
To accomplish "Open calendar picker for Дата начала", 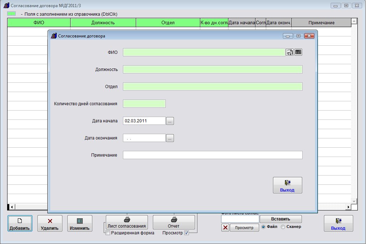I will pyautogui.click(x=170, y=121).
